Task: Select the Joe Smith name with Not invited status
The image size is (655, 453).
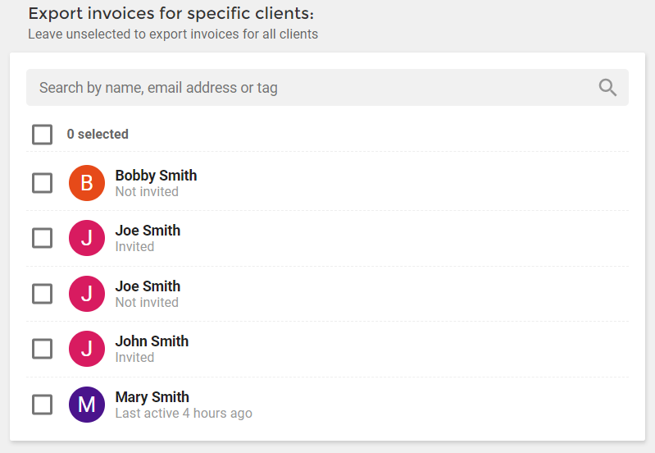Action: click(148, 286)
